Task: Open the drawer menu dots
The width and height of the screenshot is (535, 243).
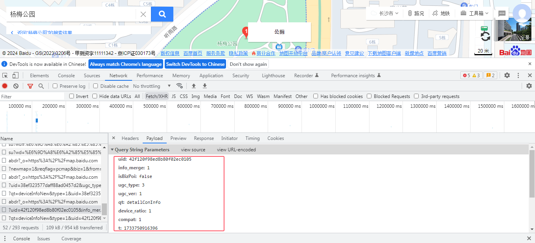Action: point(5,239)
